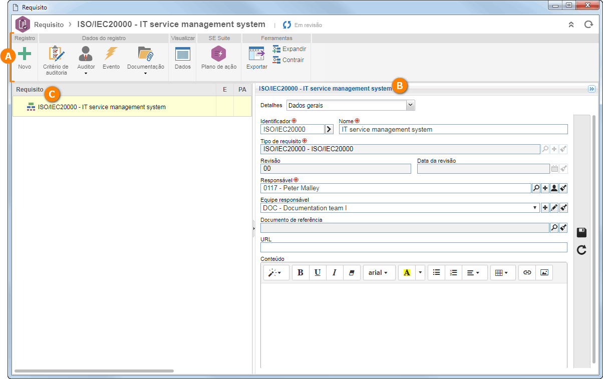Click the Nome text field
Image resolution: width=603 pixels, height=379 pixels.
(453, 129)
